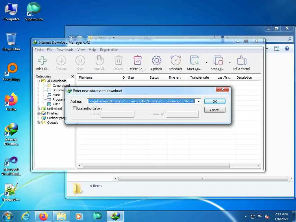Open the Windows Start button
The image size is (296, 222).
coord(8,216)
